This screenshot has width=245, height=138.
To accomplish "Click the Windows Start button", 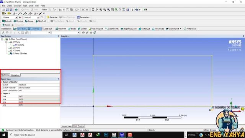I will [x=3, y=135].
